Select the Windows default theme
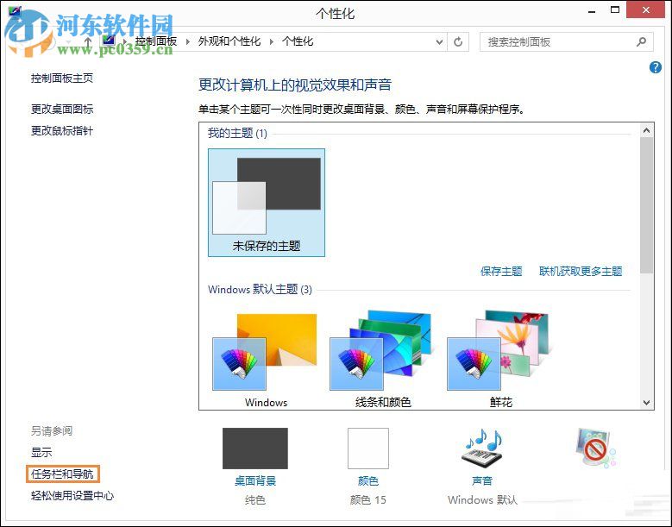672x527 pixels. 267,360
